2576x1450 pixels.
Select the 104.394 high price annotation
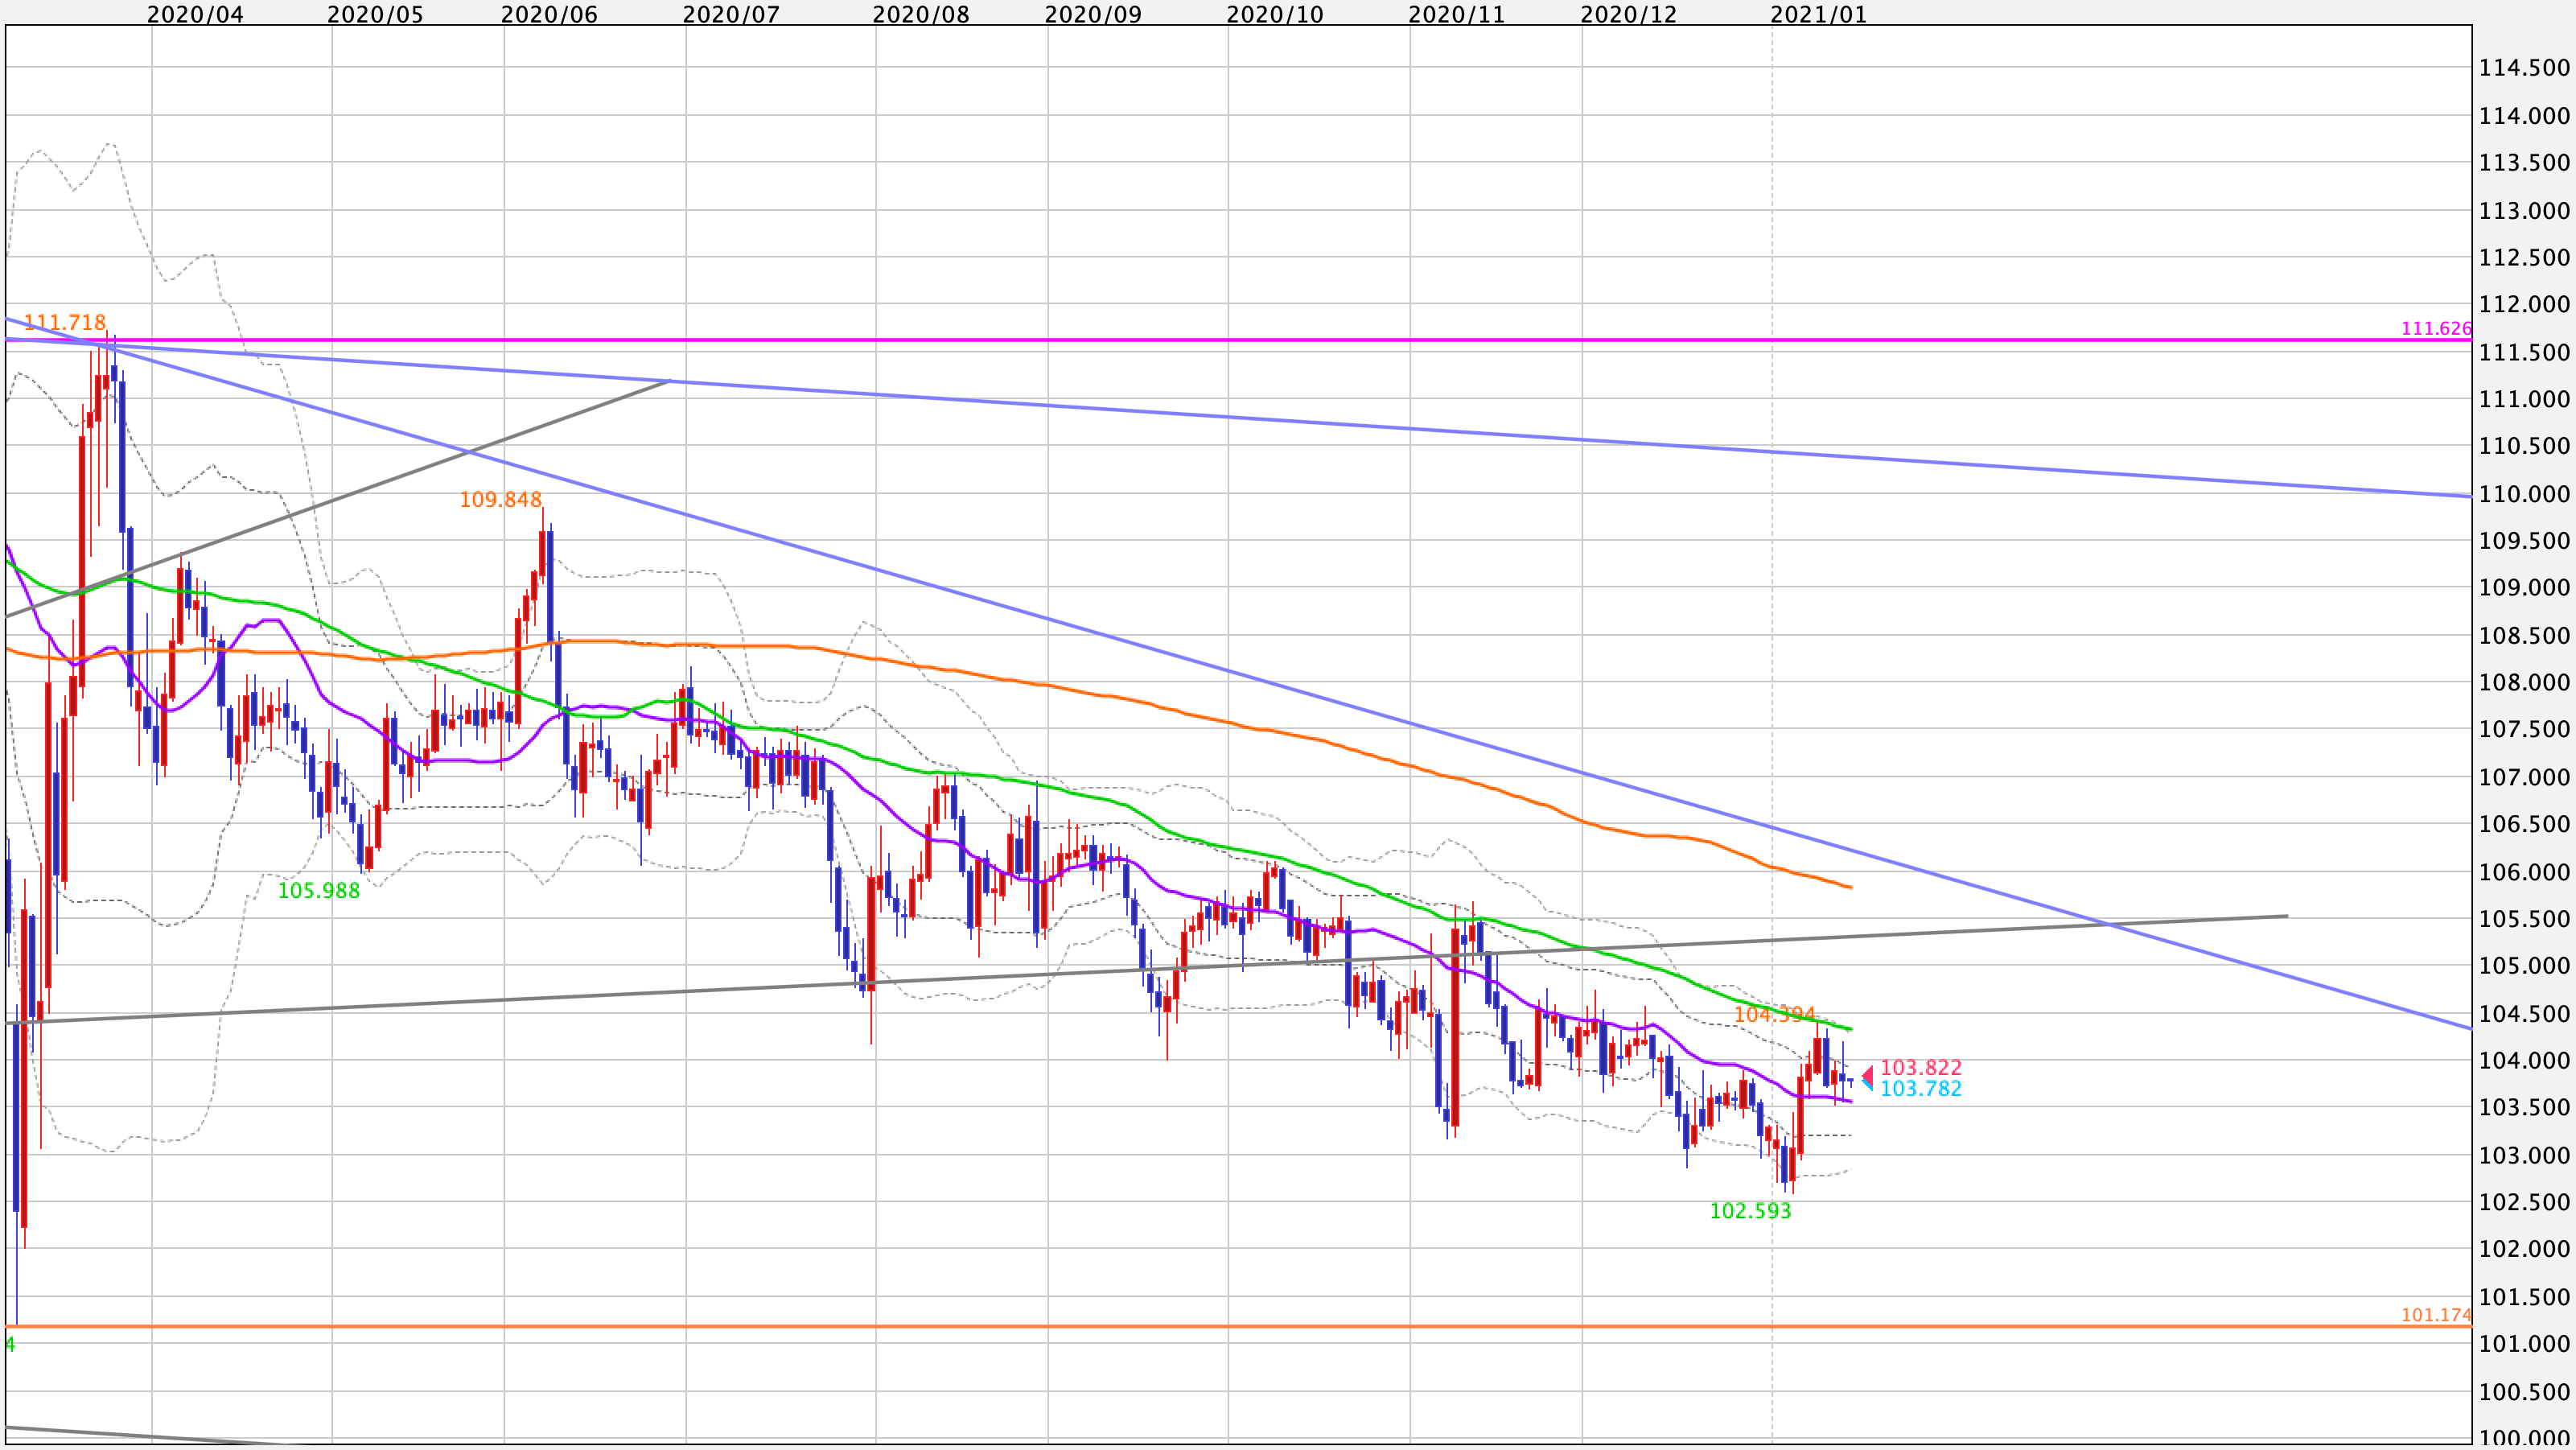tap(1774, 1014)
